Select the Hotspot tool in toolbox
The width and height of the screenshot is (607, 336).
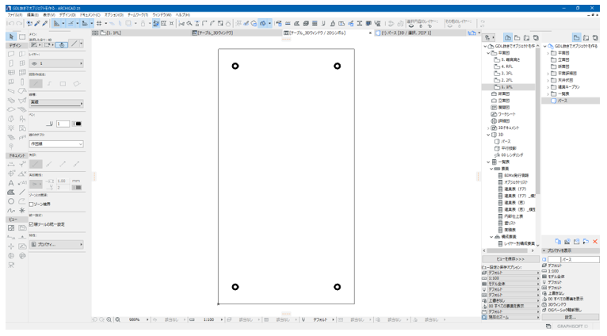coord(22,211)
